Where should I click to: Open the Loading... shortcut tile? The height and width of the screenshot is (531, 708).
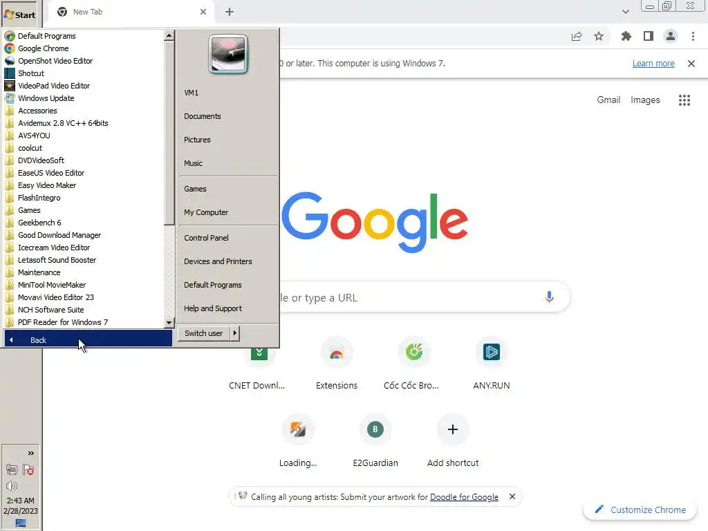click(298, 442)
